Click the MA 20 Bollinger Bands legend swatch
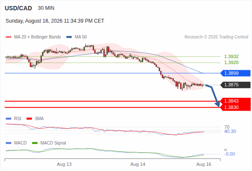 coord(9,37)
